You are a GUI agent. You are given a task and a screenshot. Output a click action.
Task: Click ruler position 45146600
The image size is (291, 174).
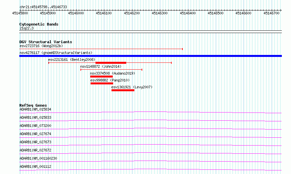pos(243,13)
